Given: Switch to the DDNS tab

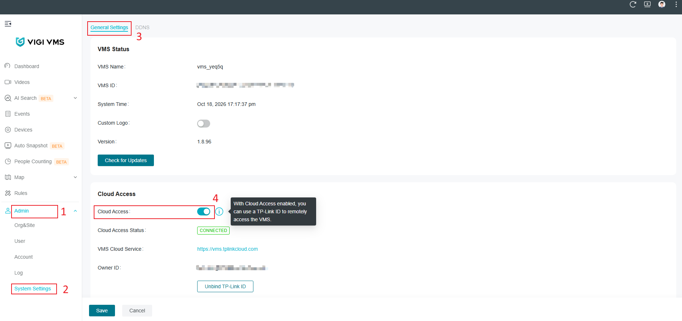Looking at the screenshot, I should [142, 28].
